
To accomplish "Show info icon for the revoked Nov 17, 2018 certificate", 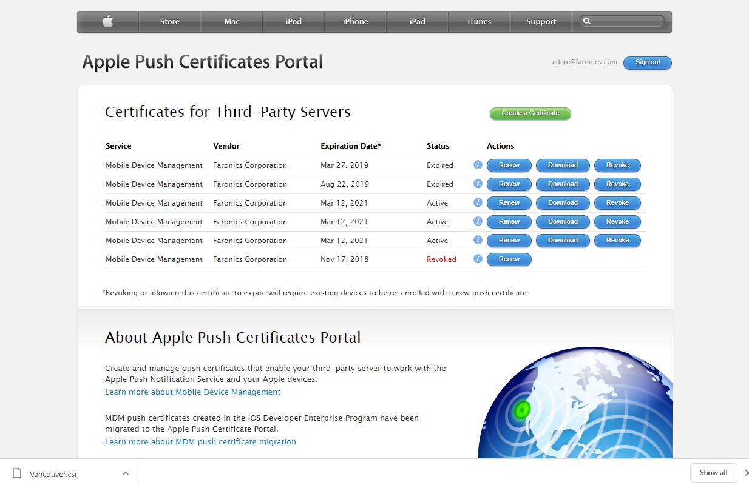I will tap(478, 259).
